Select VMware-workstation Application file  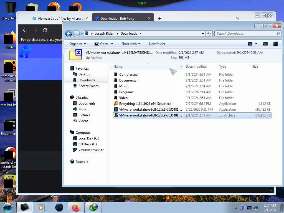coord(192,110)
